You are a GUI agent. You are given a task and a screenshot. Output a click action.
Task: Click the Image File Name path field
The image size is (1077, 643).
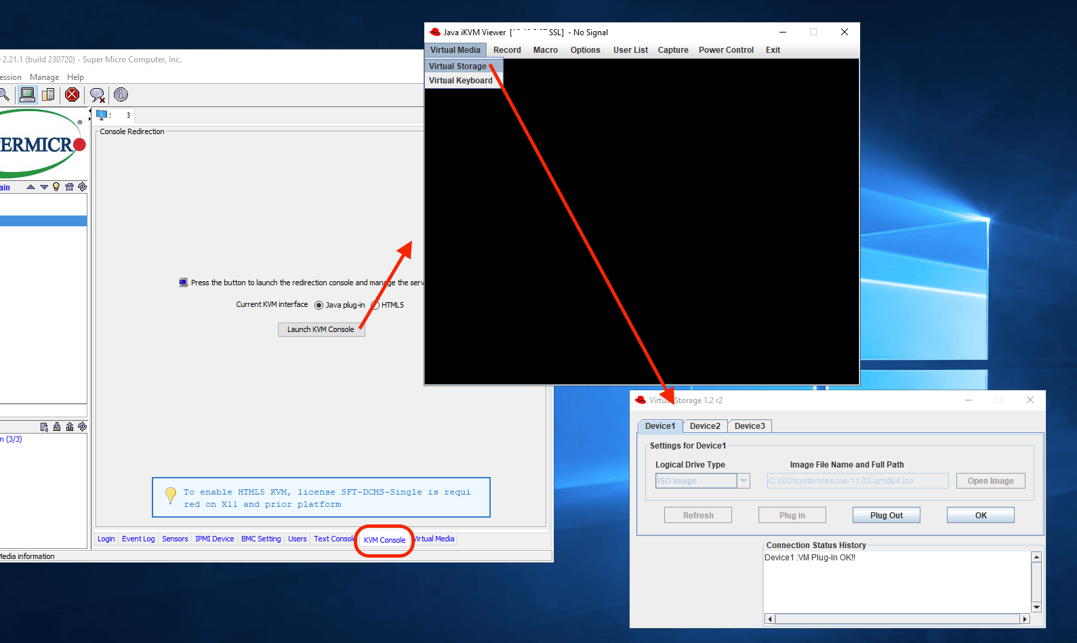click(857, 481)
